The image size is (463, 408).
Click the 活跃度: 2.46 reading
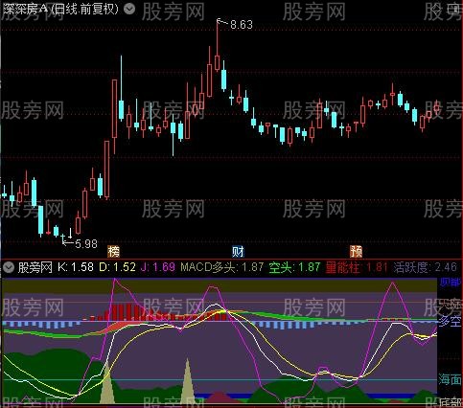(x=426, y=267)
